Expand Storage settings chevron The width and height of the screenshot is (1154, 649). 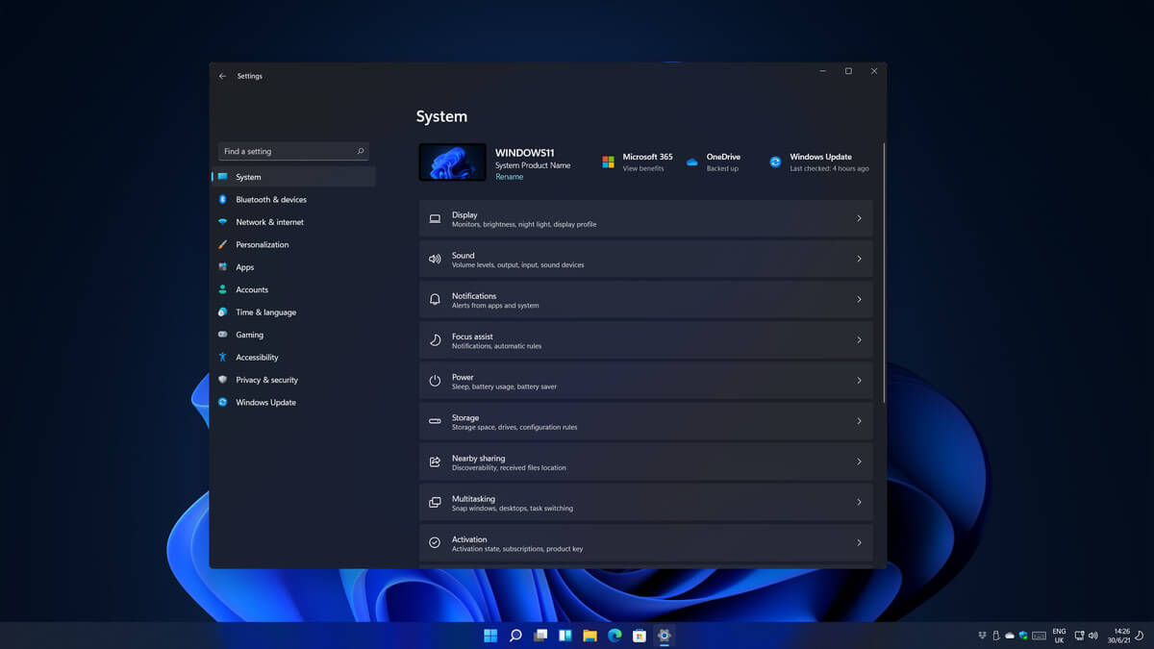pyautogui.click(x=859, y=421)
